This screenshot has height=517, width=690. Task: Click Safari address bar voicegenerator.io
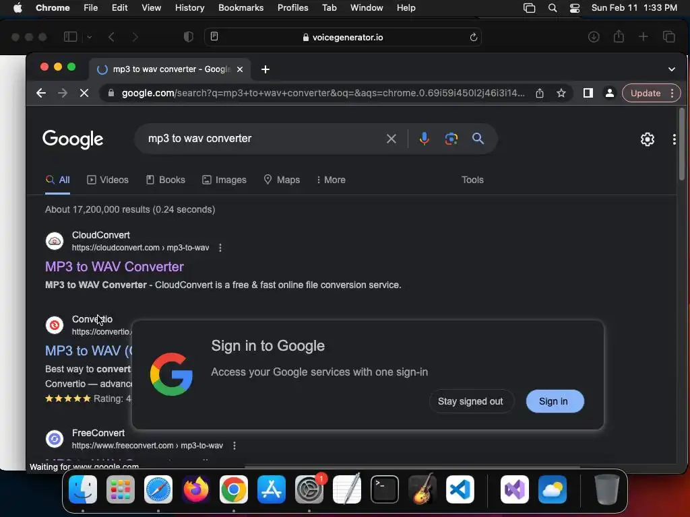click(x=343, y=38)
